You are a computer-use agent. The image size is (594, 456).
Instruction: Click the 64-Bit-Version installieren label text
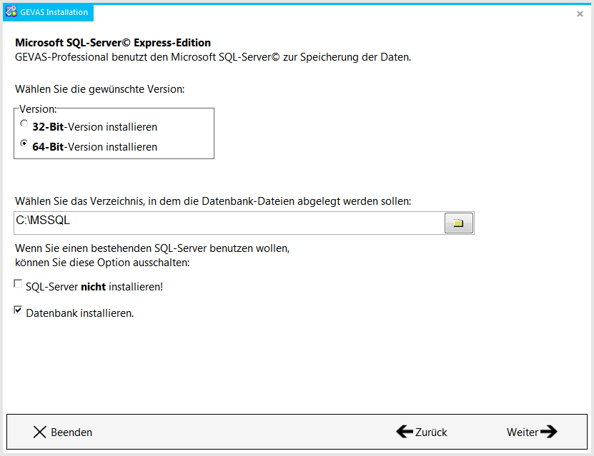(x=94, y=147)
